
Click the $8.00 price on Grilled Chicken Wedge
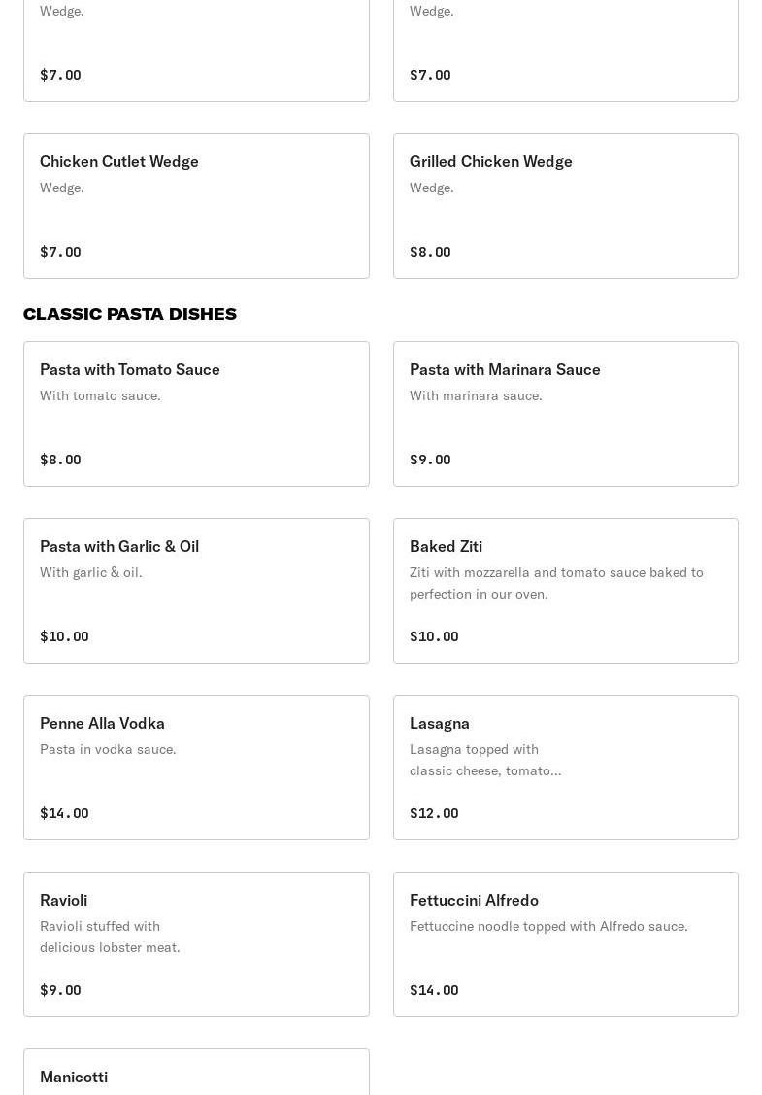coord(430,252)
